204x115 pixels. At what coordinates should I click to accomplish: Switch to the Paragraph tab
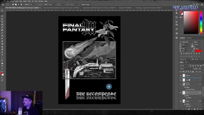pyautogui.click(x=189, y=38)
